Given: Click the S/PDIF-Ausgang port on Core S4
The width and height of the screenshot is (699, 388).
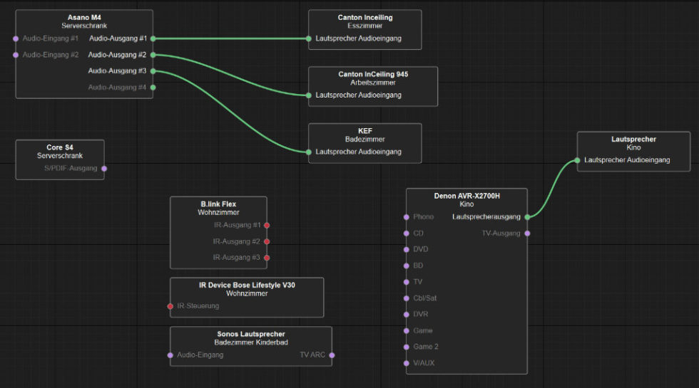Looking at the screenshot, I should coord(104,169).
